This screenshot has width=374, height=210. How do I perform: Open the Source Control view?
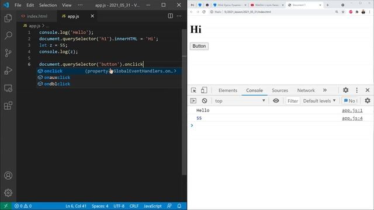pyautogui.click(x=8, y=53)
